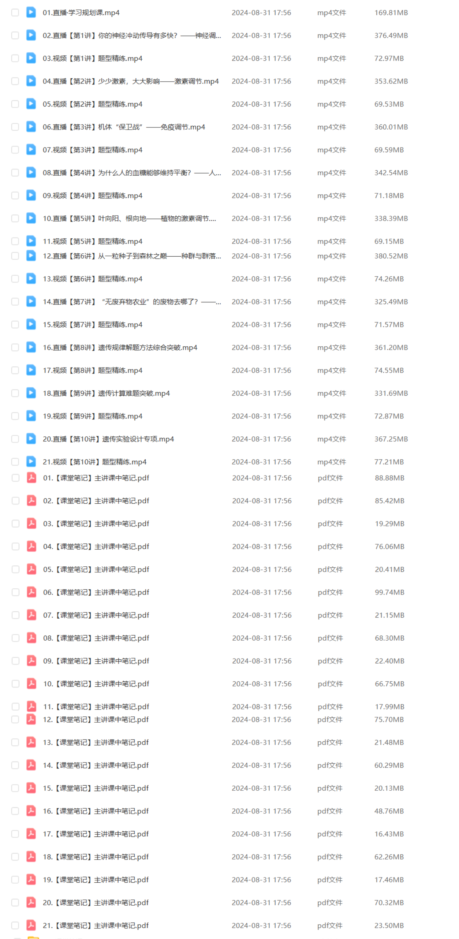Open file 21.视频【第10讲】题型精练.mp4

(x=94, y=462)
